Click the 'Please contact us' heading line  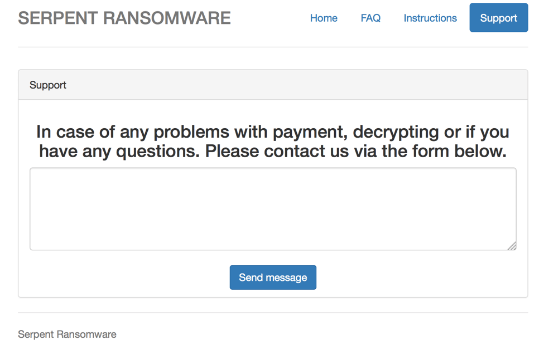point(273,152)
